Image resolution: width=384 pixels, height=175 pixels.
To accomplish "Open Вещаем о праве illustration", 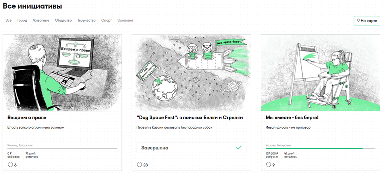I will click(62, 73).
